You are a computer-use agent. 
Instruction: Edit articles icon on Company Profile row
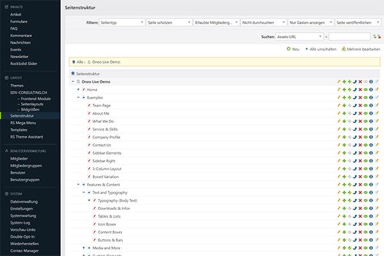click(x=377, y=138)
